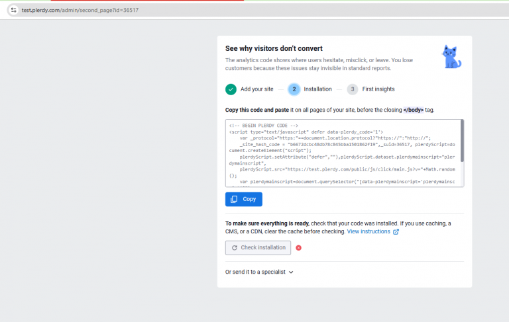
Task: Click the highlighted </body> tag text
Action: pos(414,110)
